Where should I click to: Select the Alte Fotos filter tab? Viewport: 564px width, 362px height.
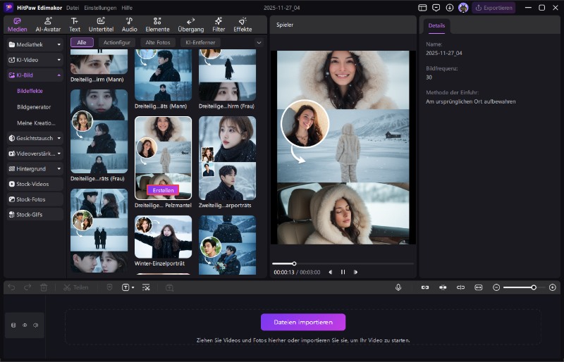pyautogui.click(x=158, y=43)
